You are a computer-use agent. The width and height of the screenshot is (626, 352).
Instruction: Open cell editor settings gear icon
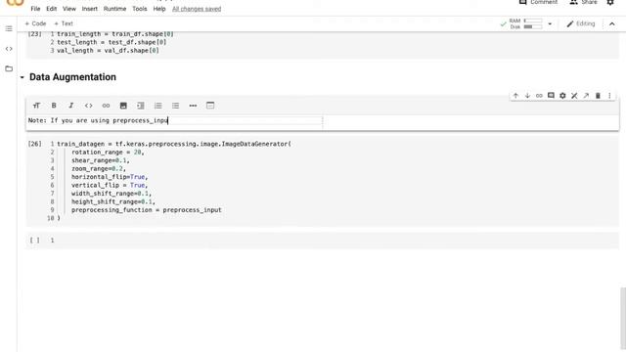pos(562,96)
